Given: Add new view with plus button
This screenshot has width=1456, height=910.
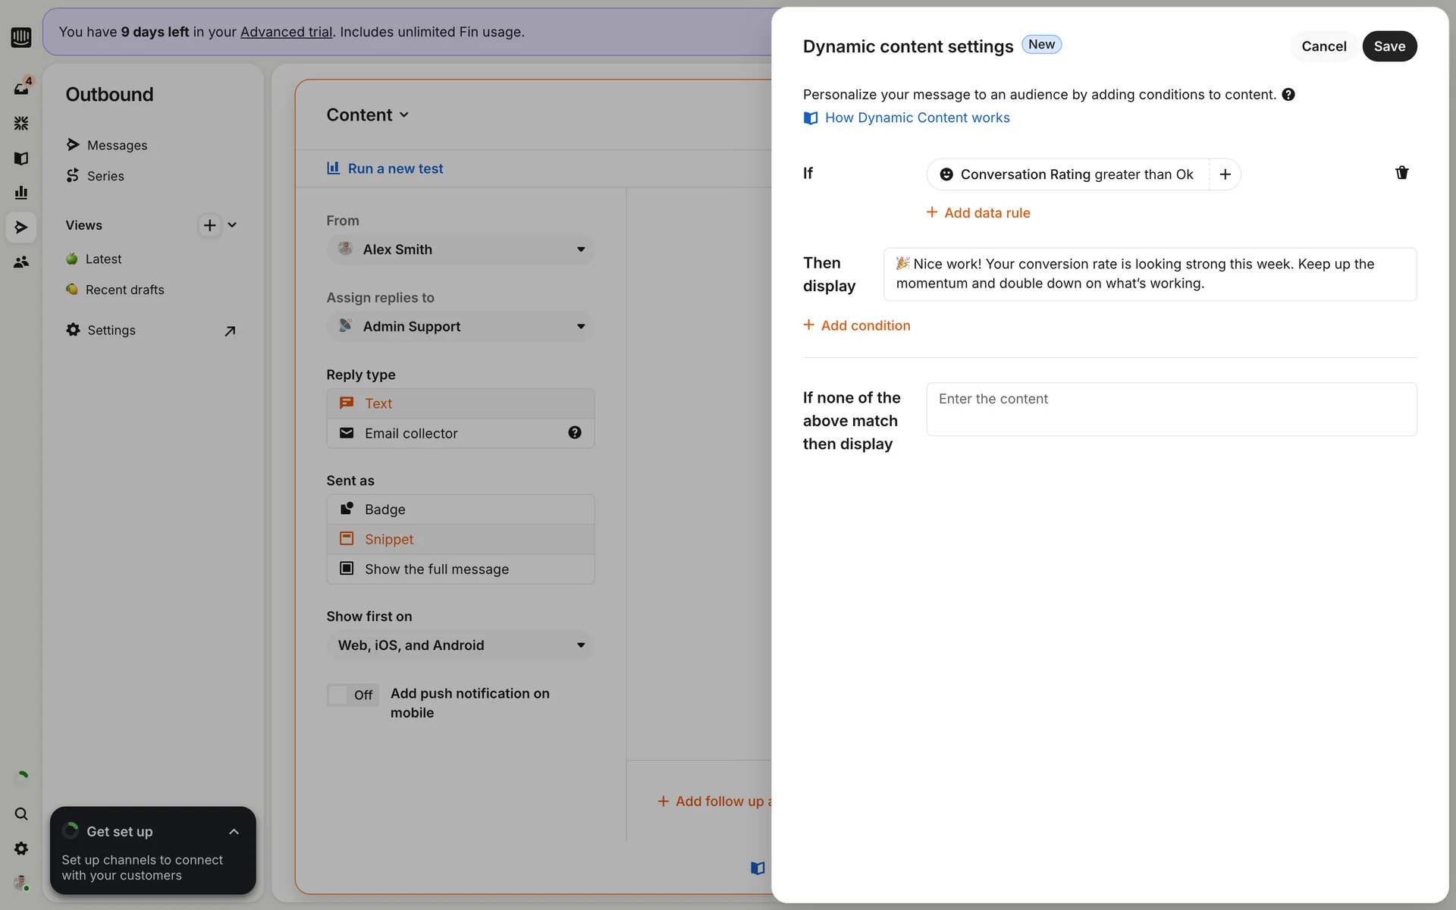Looking at the screenshot, I should (x=210, y=225).
